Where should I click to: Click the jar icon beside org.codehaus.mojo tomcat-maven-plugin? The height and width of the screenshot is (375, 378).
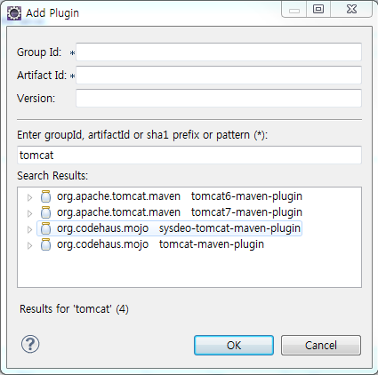tap(45, 244)
